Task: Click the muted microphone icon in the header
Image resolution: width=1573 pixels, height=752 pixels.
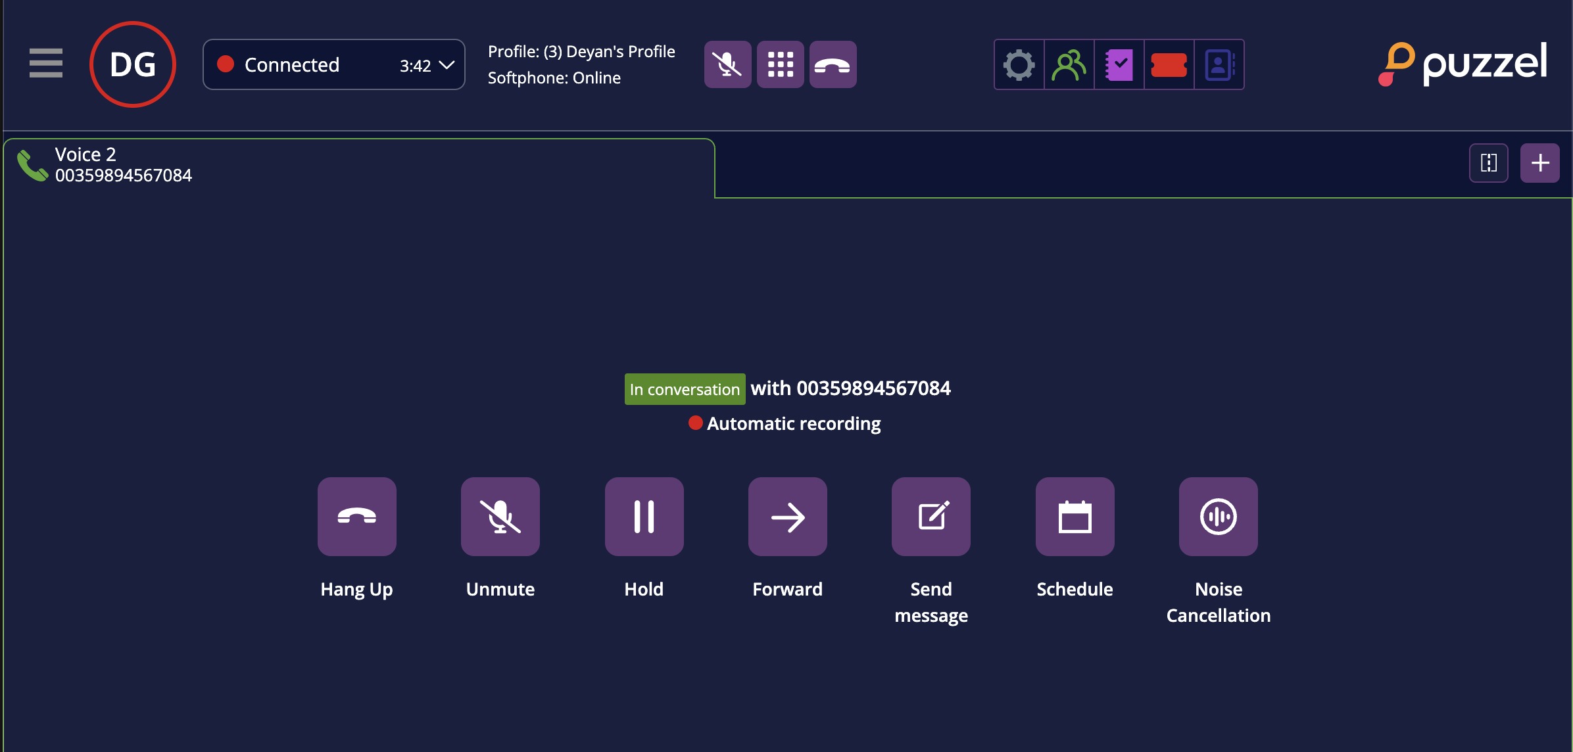Action: [x=727, y=64]
